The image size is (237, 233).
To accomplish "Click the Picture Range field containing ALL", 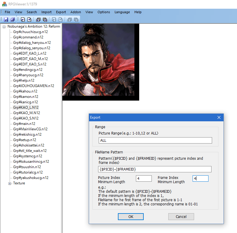I will pyautogui.click(x=155, y=140).
